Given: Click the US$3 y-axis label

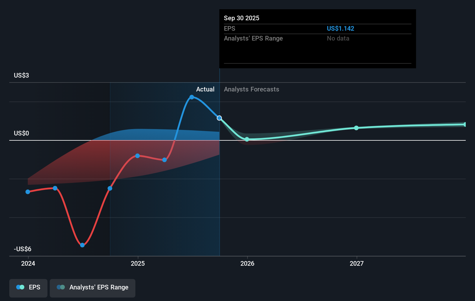Looking at the screenshot, I should (21, 75).
